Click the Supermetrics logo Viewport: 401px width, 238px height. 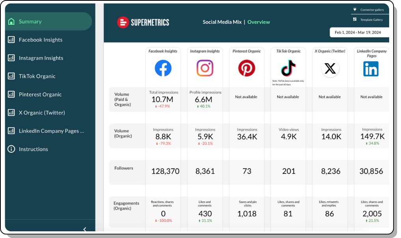[x=143, y=22]
